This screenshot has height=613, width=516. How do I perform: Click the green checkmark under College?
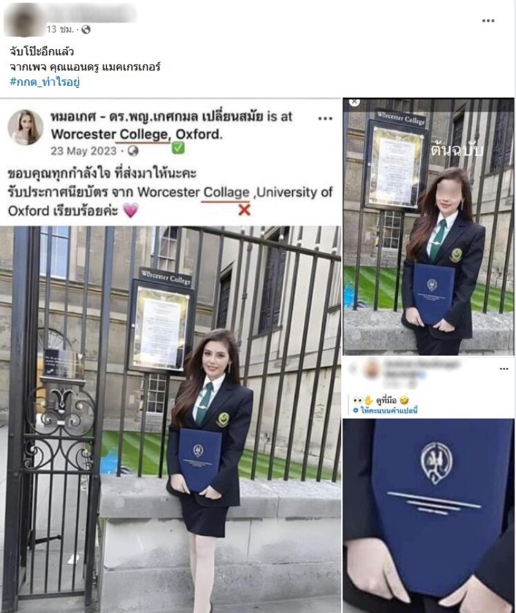coord(178,148)
